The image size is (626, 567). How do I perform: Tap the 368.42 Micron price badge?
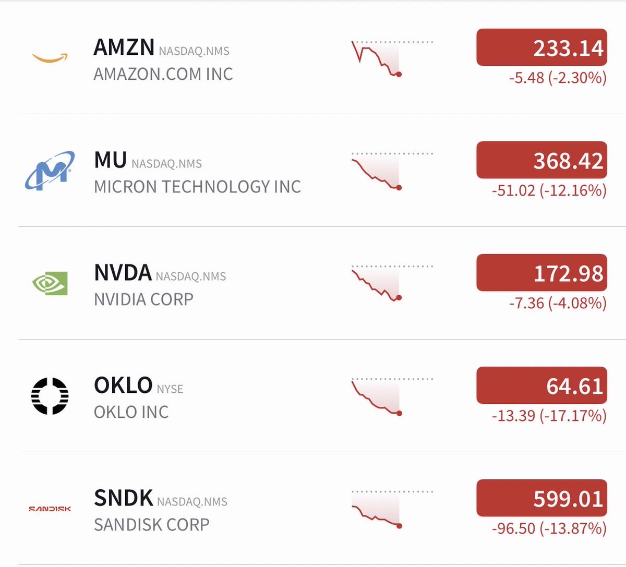pyautogui.click(x=541, y=160)
